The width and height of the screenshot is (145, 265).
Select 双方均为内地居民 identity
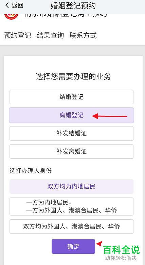71,187
